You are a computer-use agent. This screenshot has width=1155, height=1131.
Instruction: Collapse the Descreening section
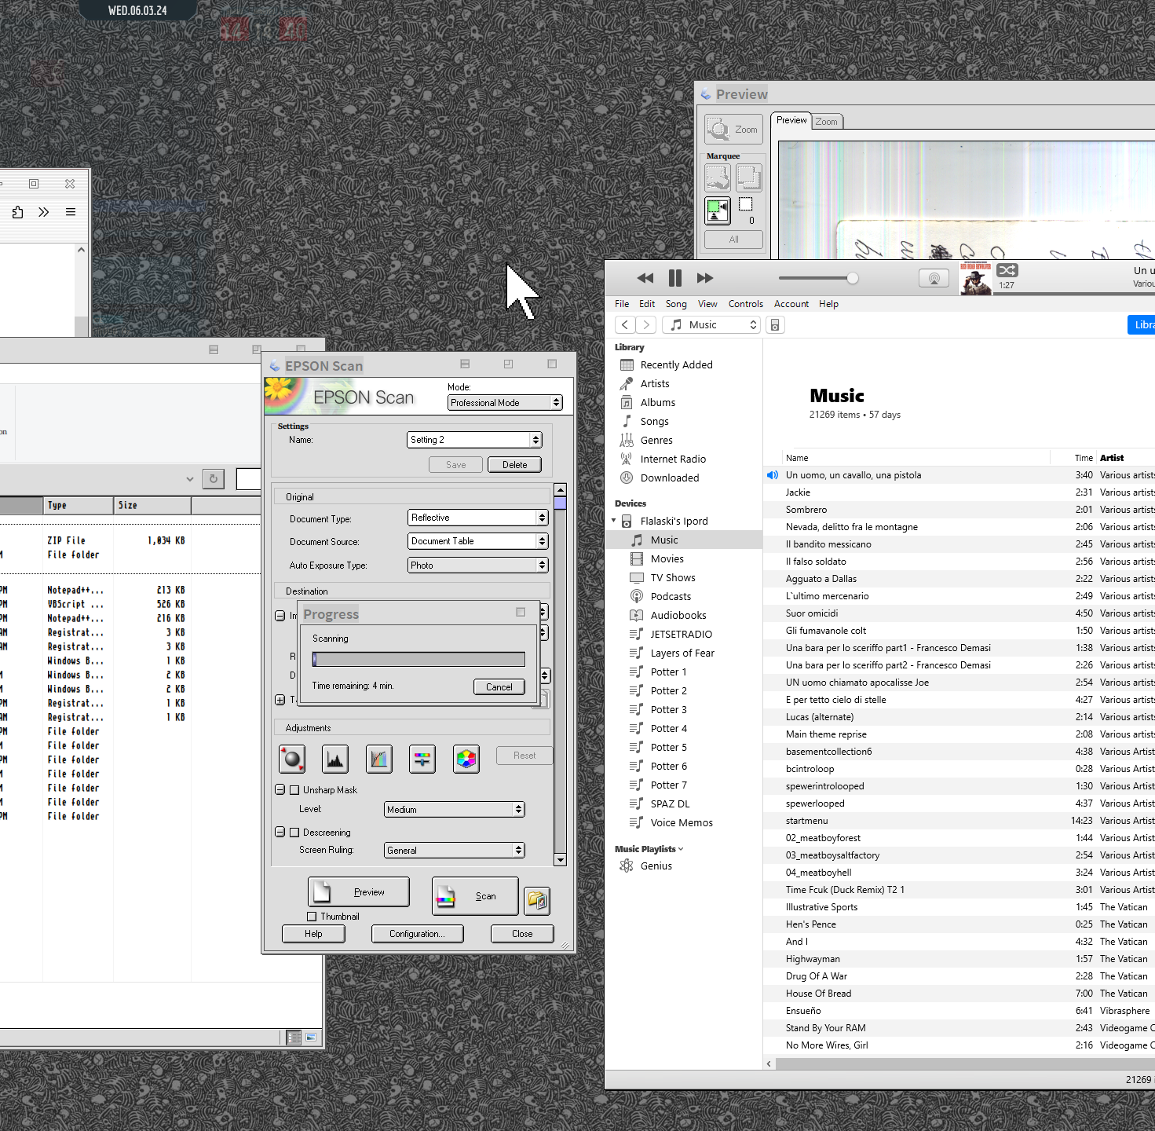click(x=280, y=833)
